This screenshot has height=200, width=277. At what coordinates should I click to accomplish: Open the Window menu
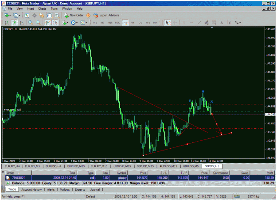pyautogui.click(x=67, y=8)
